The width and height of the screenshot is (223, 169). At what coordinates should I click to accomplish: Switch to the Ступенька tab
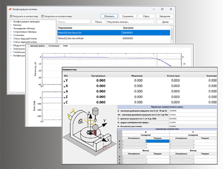point(54,46)
